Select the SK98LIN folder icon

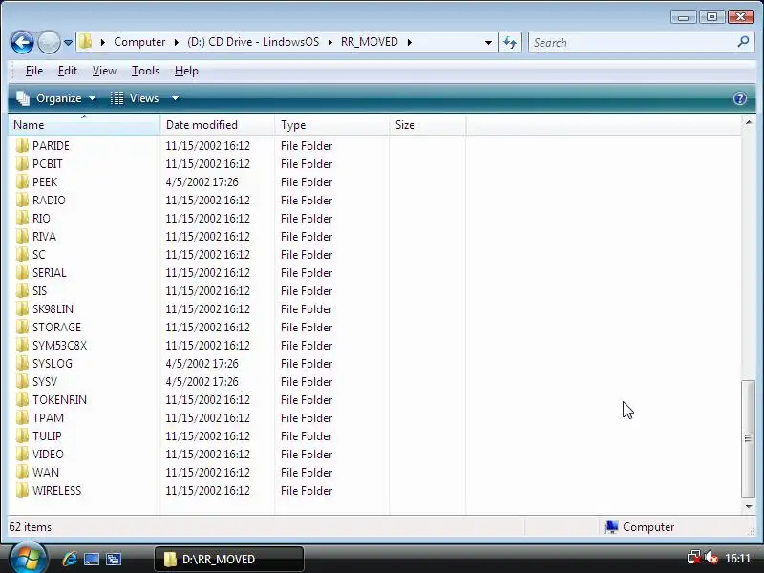(22, 308)
